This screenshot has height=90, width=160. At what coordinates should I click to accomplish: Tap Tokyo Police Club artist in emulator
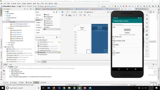click(127, 41)
